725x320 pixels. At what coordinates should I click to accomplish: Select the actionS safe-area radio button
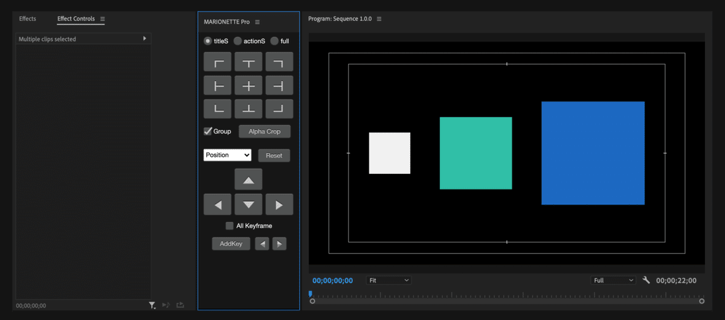[x=237, y=41]
